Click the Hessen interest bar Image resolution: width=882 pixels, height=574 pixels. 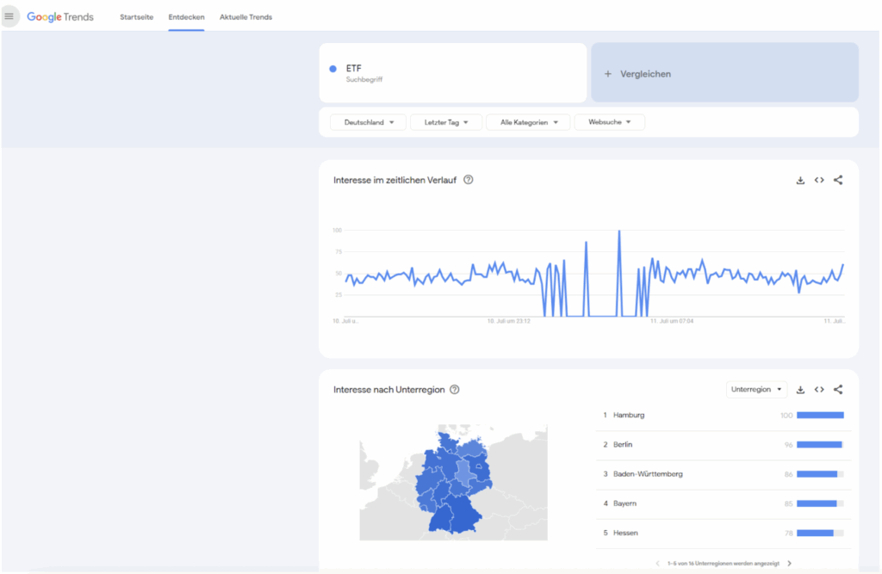[820, 533]
